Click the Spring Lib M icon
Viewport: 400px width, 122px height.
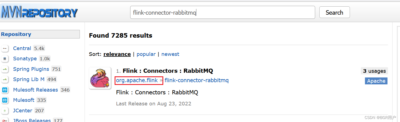[5, 79]
